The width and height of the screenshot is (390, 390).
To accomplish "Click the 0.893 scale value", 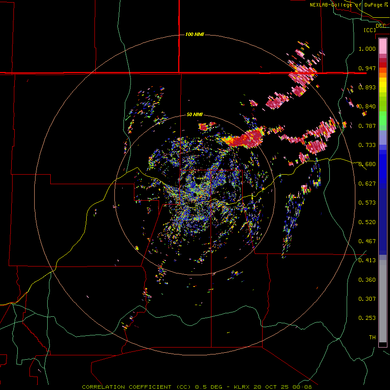I will point(367,87).
